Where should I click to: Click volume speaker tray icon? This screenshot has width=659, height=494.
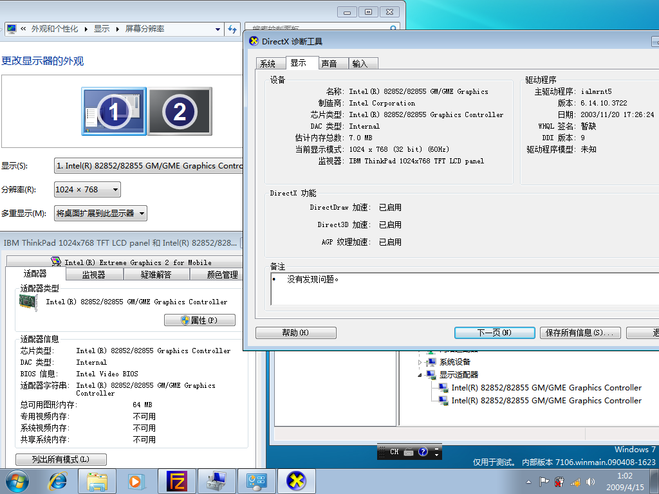click(x=591, y=482)
